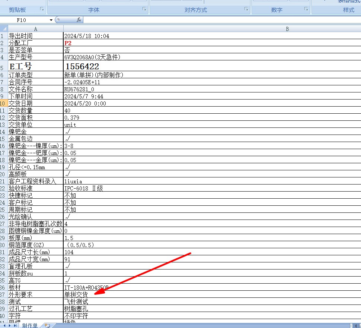Click the 镍钯金---钯厚(um): label cell
Viewport: 361px width, 328px height.
click(35, 153)
